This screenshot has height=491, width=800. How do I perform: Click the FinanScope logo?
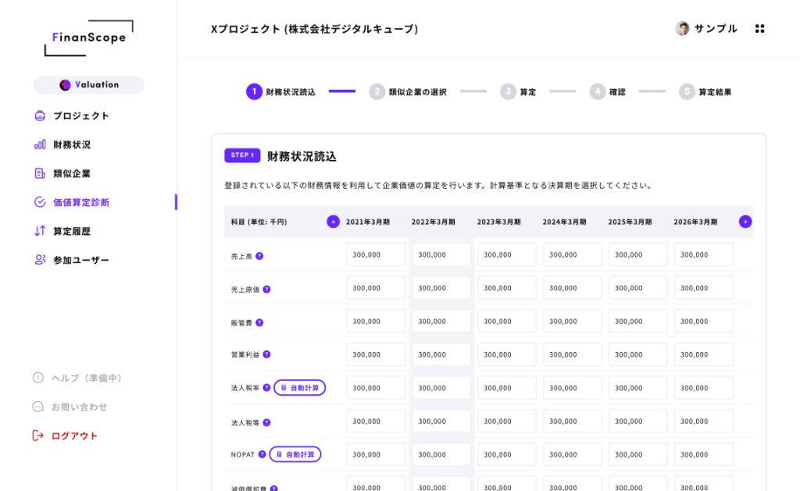click(x=88, y=37)
